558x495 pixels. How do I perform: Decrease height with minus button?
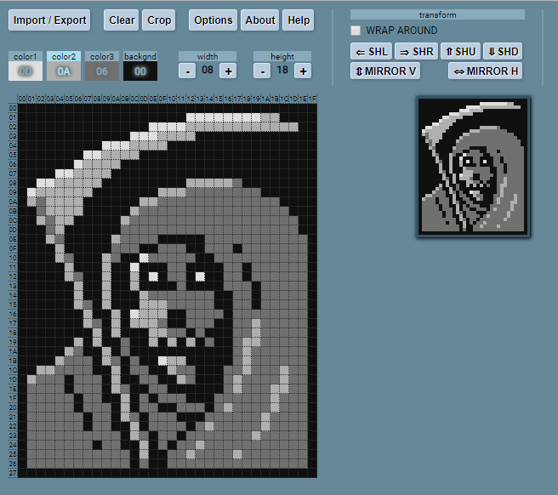[x=263, y=71]
